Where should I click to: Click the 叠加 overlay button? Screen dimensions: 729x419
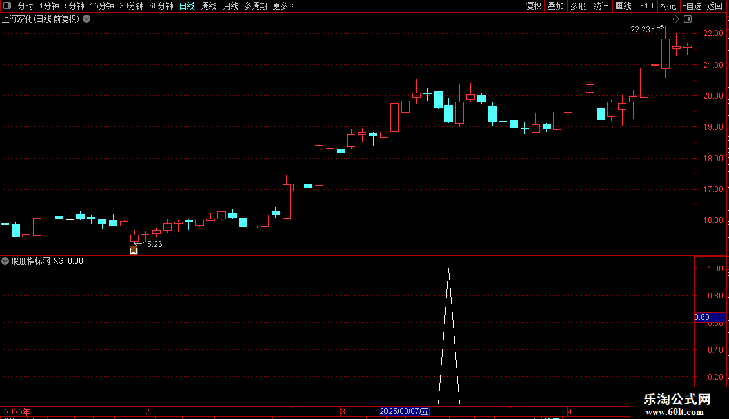coord(555,6)
